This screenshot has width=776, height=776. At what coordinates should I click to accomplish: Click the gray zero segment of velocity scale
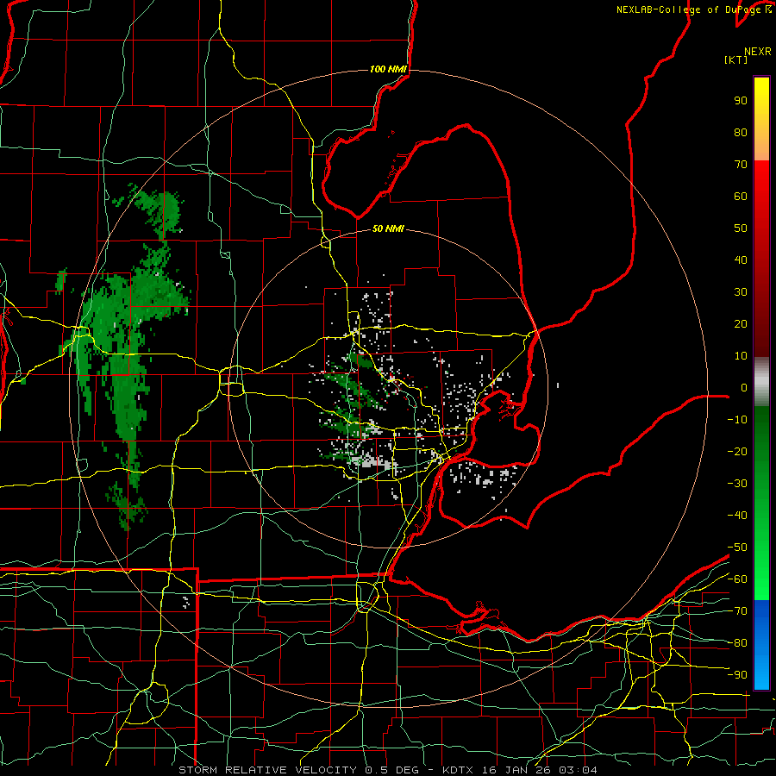tap(761, 381)
